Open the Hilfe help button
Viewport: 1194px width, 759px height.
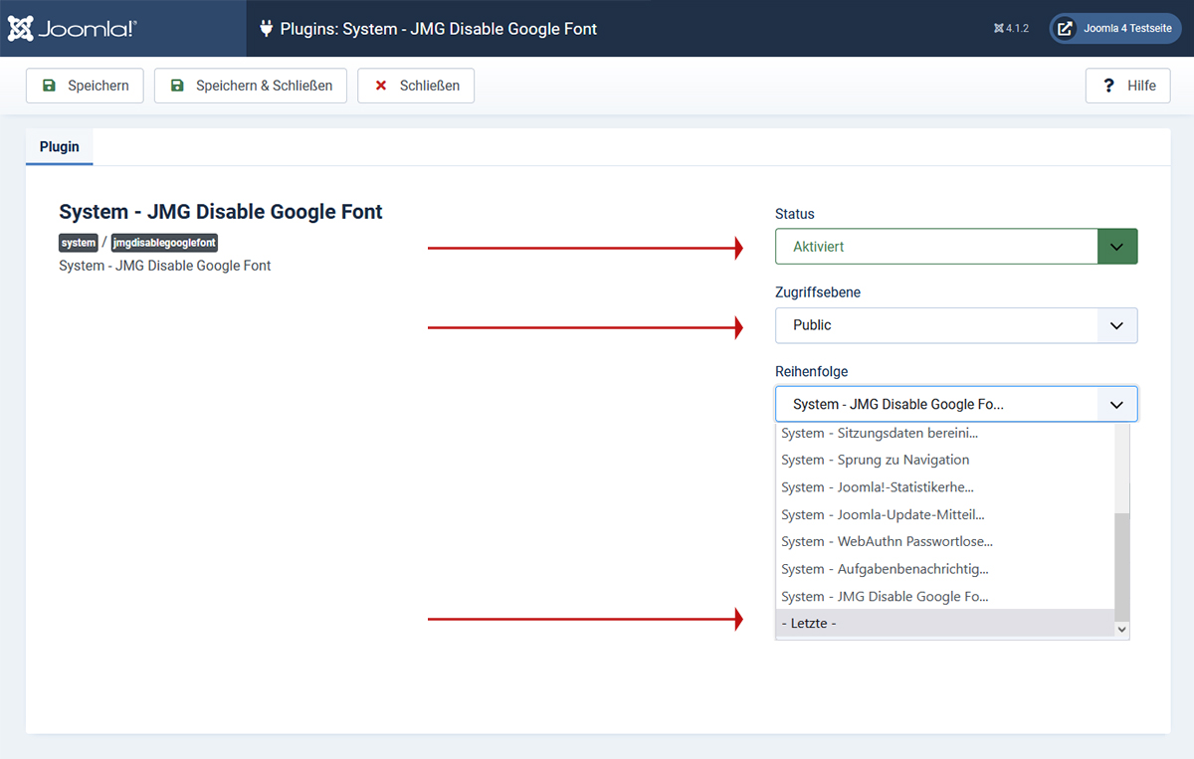coord(1128,86)
